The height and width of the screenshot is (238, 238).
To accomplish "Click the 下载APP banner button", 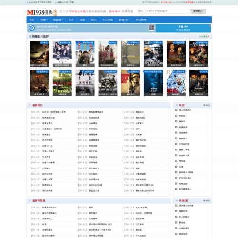I will coord(183,28).
